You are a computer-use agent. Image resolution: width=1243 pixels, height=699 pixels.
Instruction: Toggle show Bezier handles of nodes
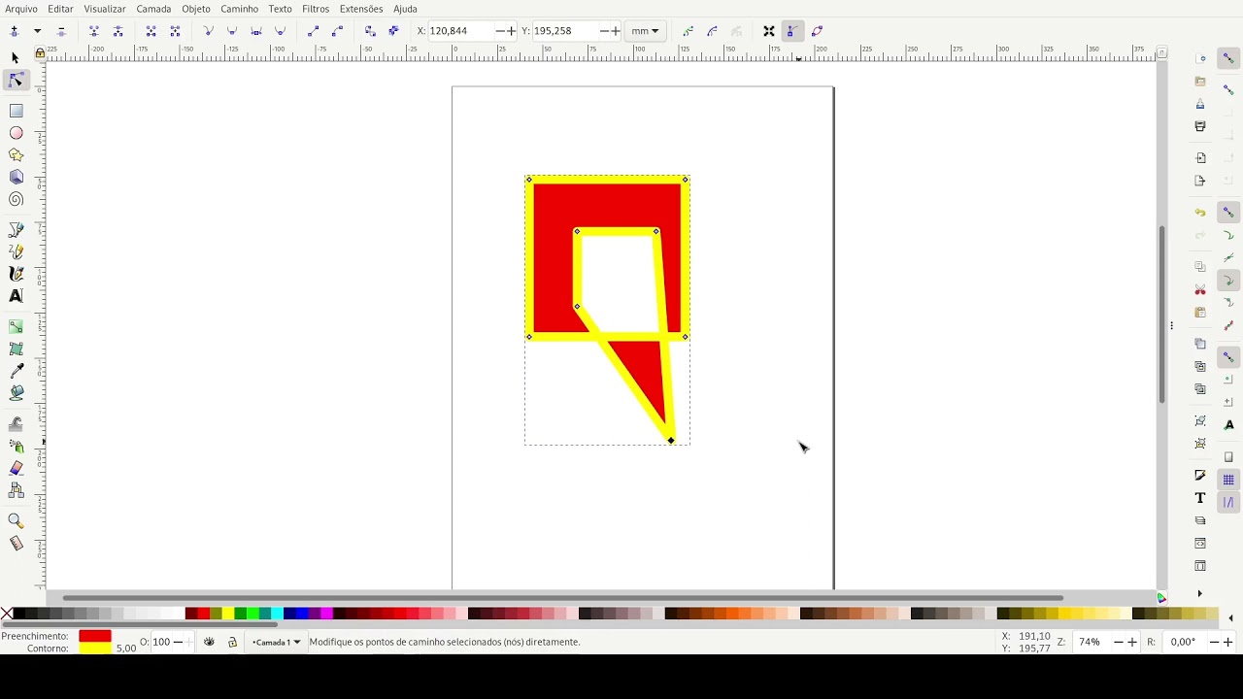coord(792,31)
